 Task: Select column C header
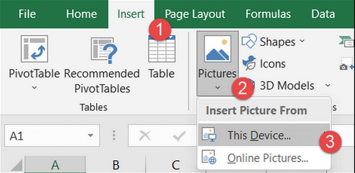[175, 164]
